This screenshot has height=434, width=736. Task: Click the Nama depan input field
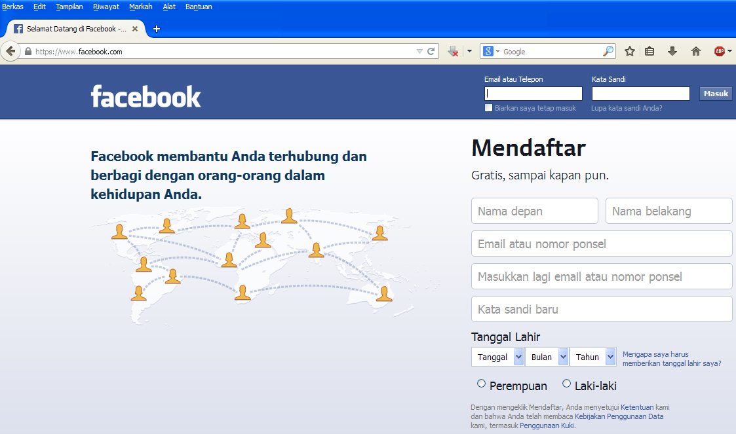(534, 211)
